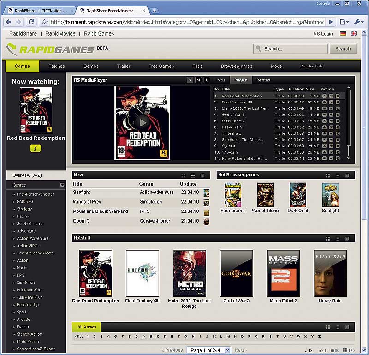The height and width of the screenshot is (355, 369).
Task: Switch Hot Browsergames to list view
Action: coord(338,175)
